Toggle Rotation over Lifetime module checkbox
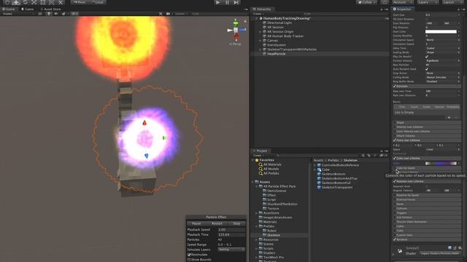 [x=395, y=181]
